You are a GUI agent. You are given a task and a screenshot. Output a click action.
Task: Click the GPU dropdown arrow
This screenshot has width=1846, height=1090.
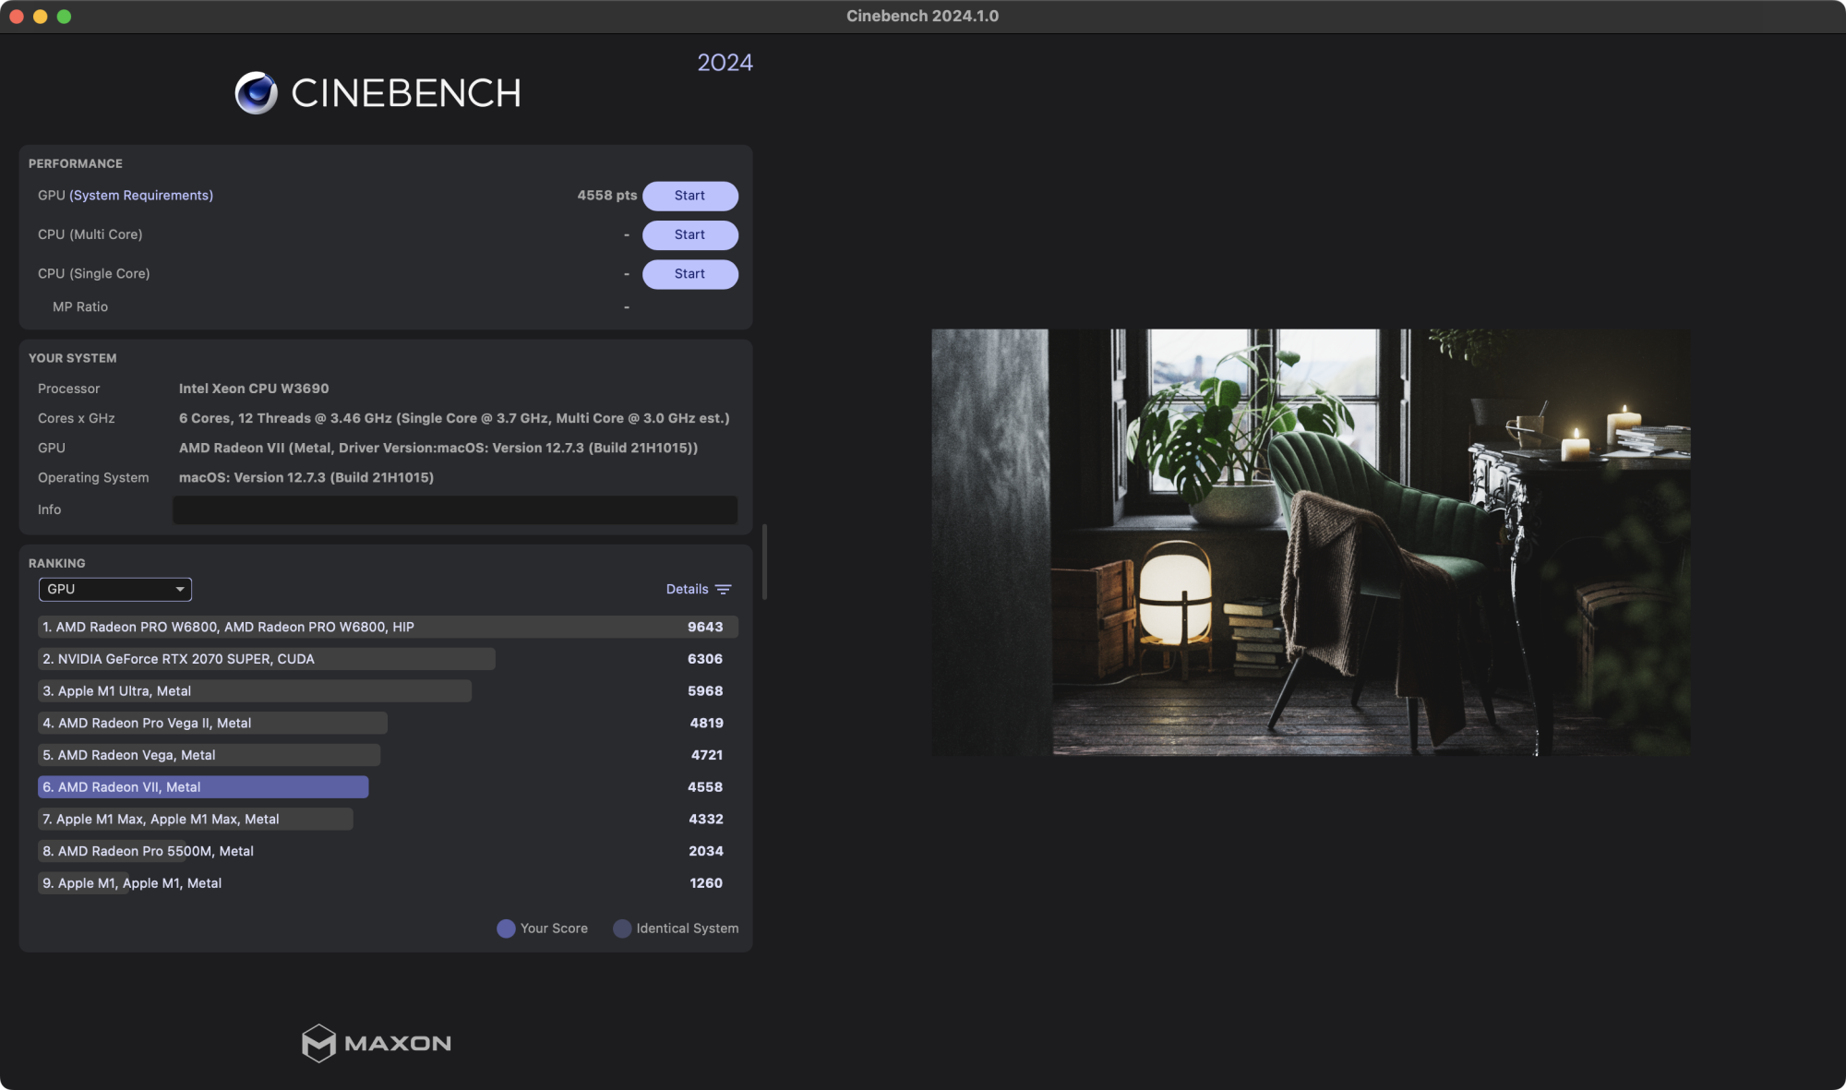(179, 589)
